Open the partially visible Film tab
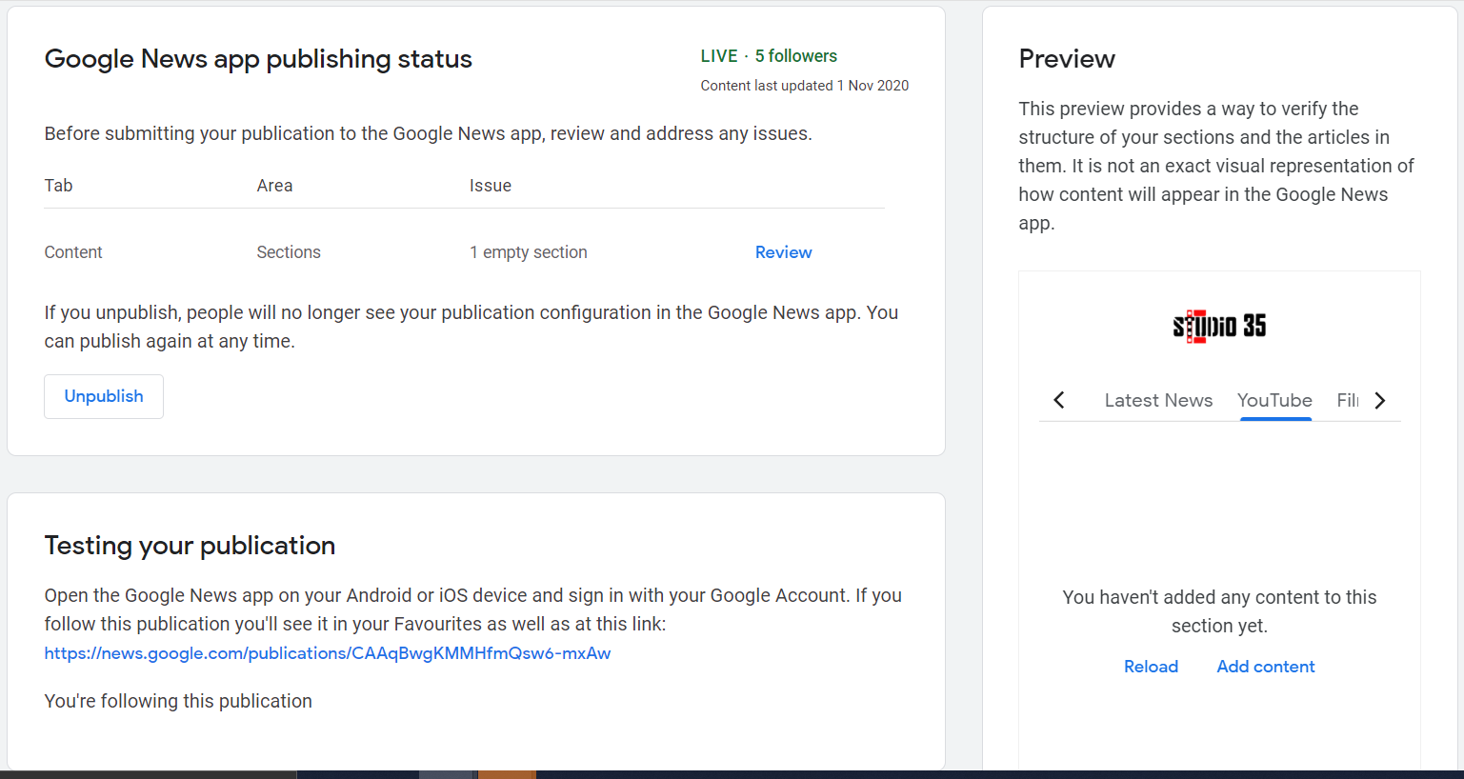The image size is (1464, 779). point(1348,400)
